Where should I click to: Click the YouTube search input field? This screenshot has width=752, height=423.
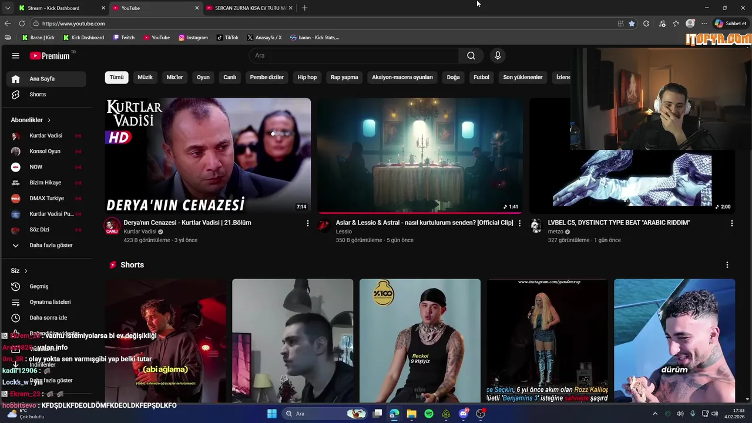pos(354,56)
